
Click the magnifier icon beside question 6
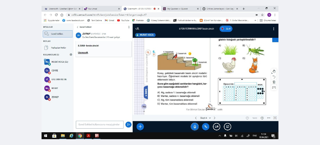click(148, 52)
